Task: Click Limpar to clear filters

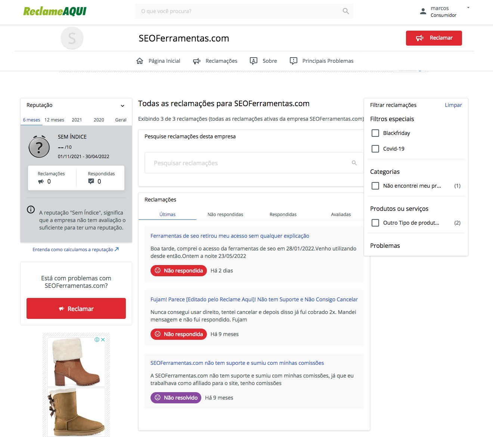Action: (x=453, y=105)
